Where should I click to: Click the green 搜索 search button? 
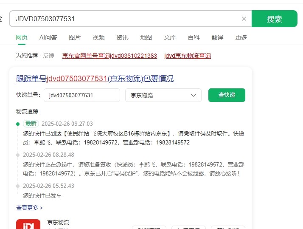[x=275, y=19]
